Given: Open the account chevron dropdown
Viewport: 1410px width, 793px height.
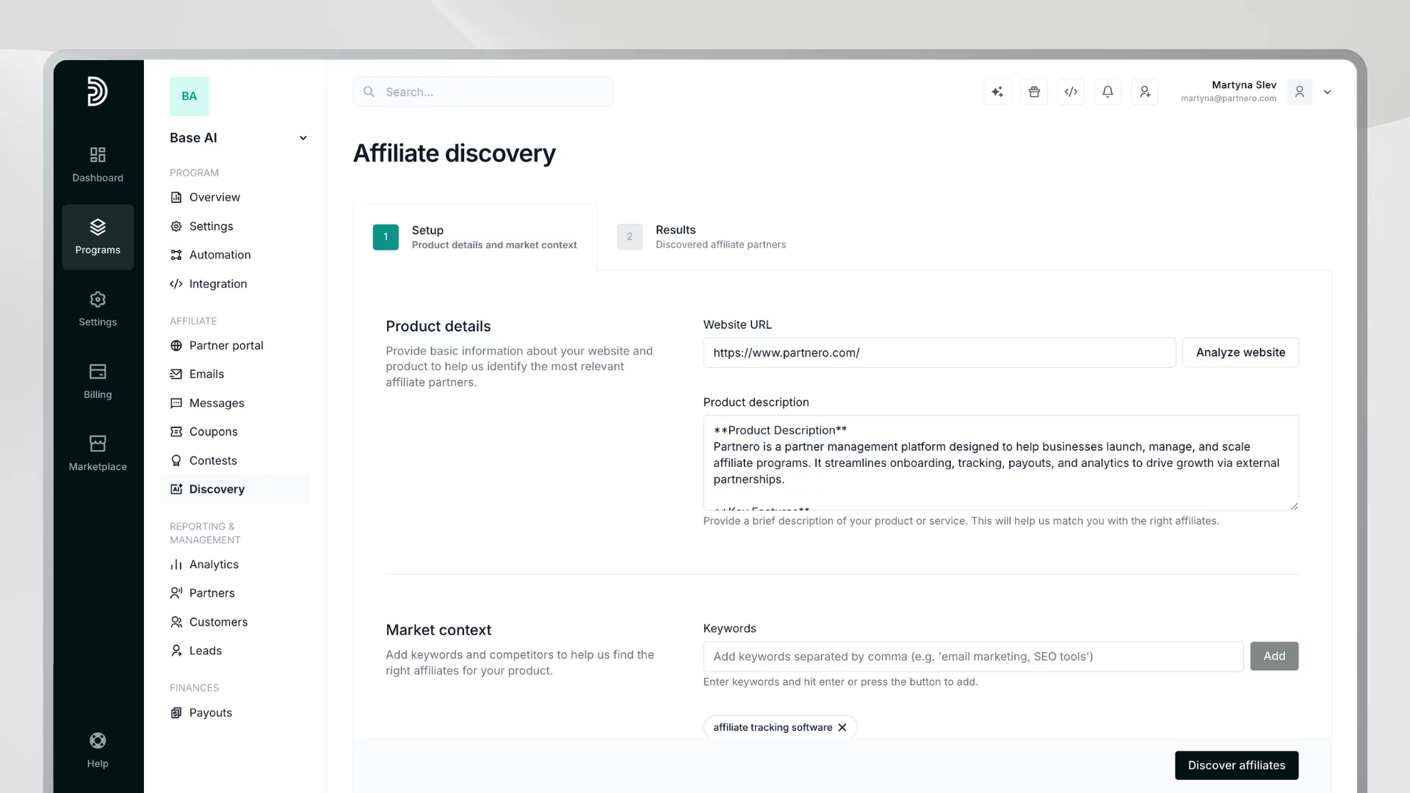Looking at the screenshot, I should (1327, 92).
